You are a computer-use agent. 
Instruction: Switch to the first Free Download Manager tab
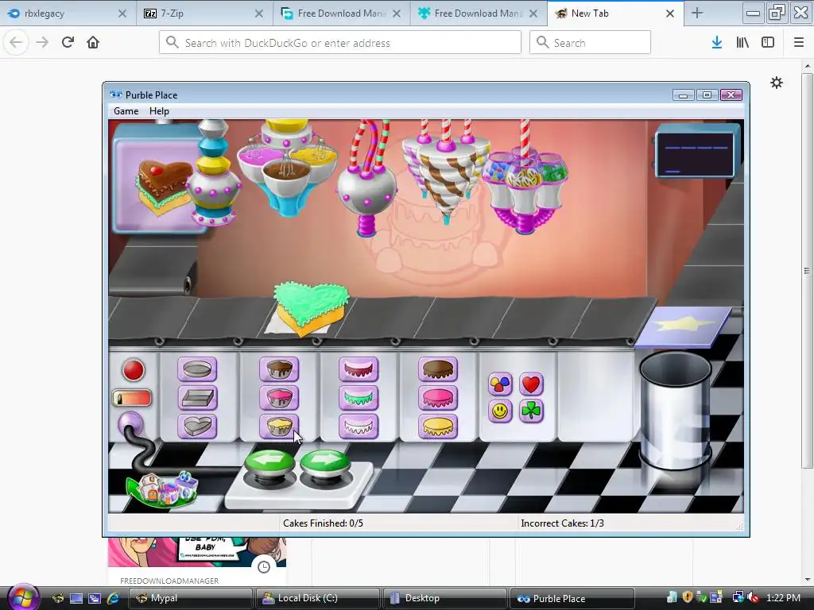pos(342,14)
